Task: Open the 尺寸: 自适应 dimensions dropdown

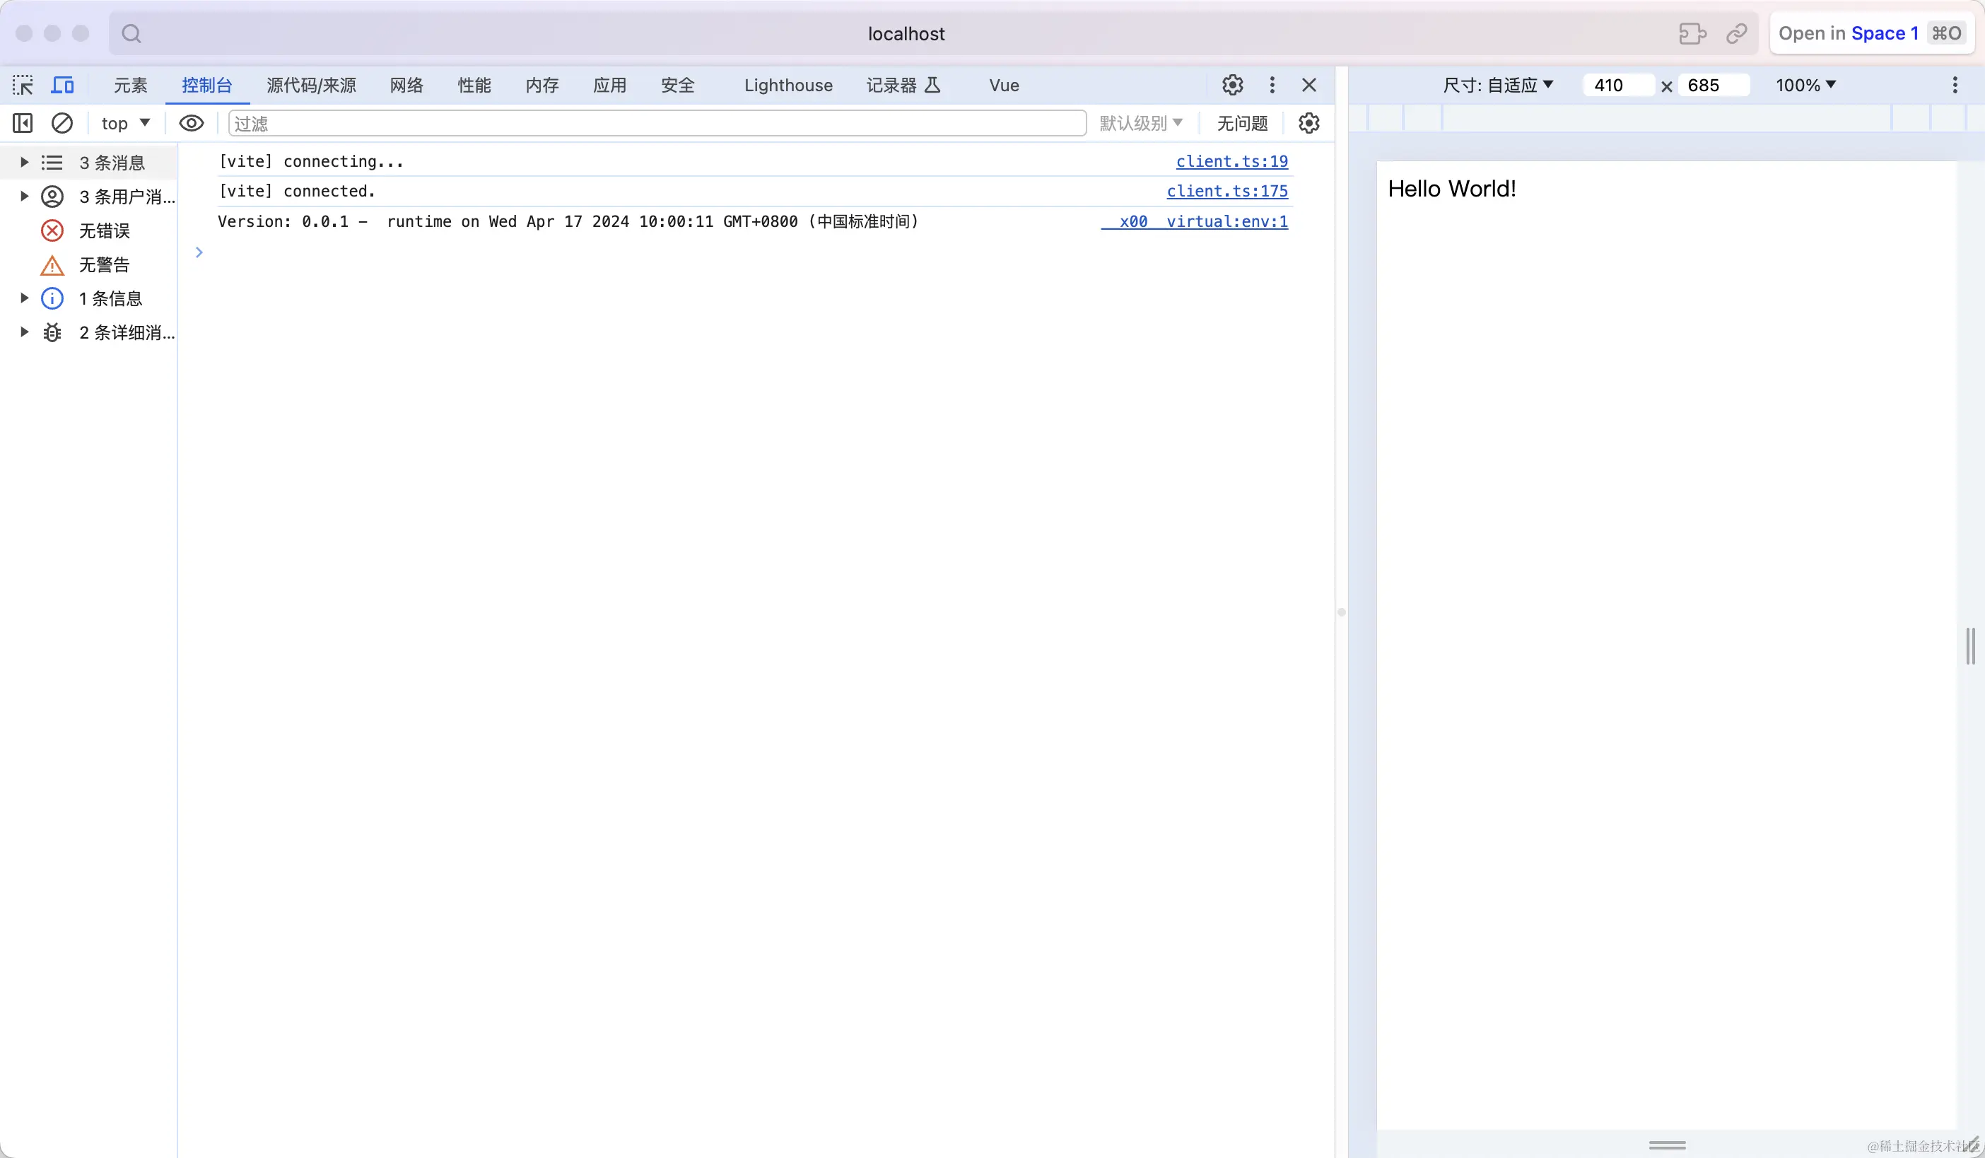Action: click(x=1497, y=85)
